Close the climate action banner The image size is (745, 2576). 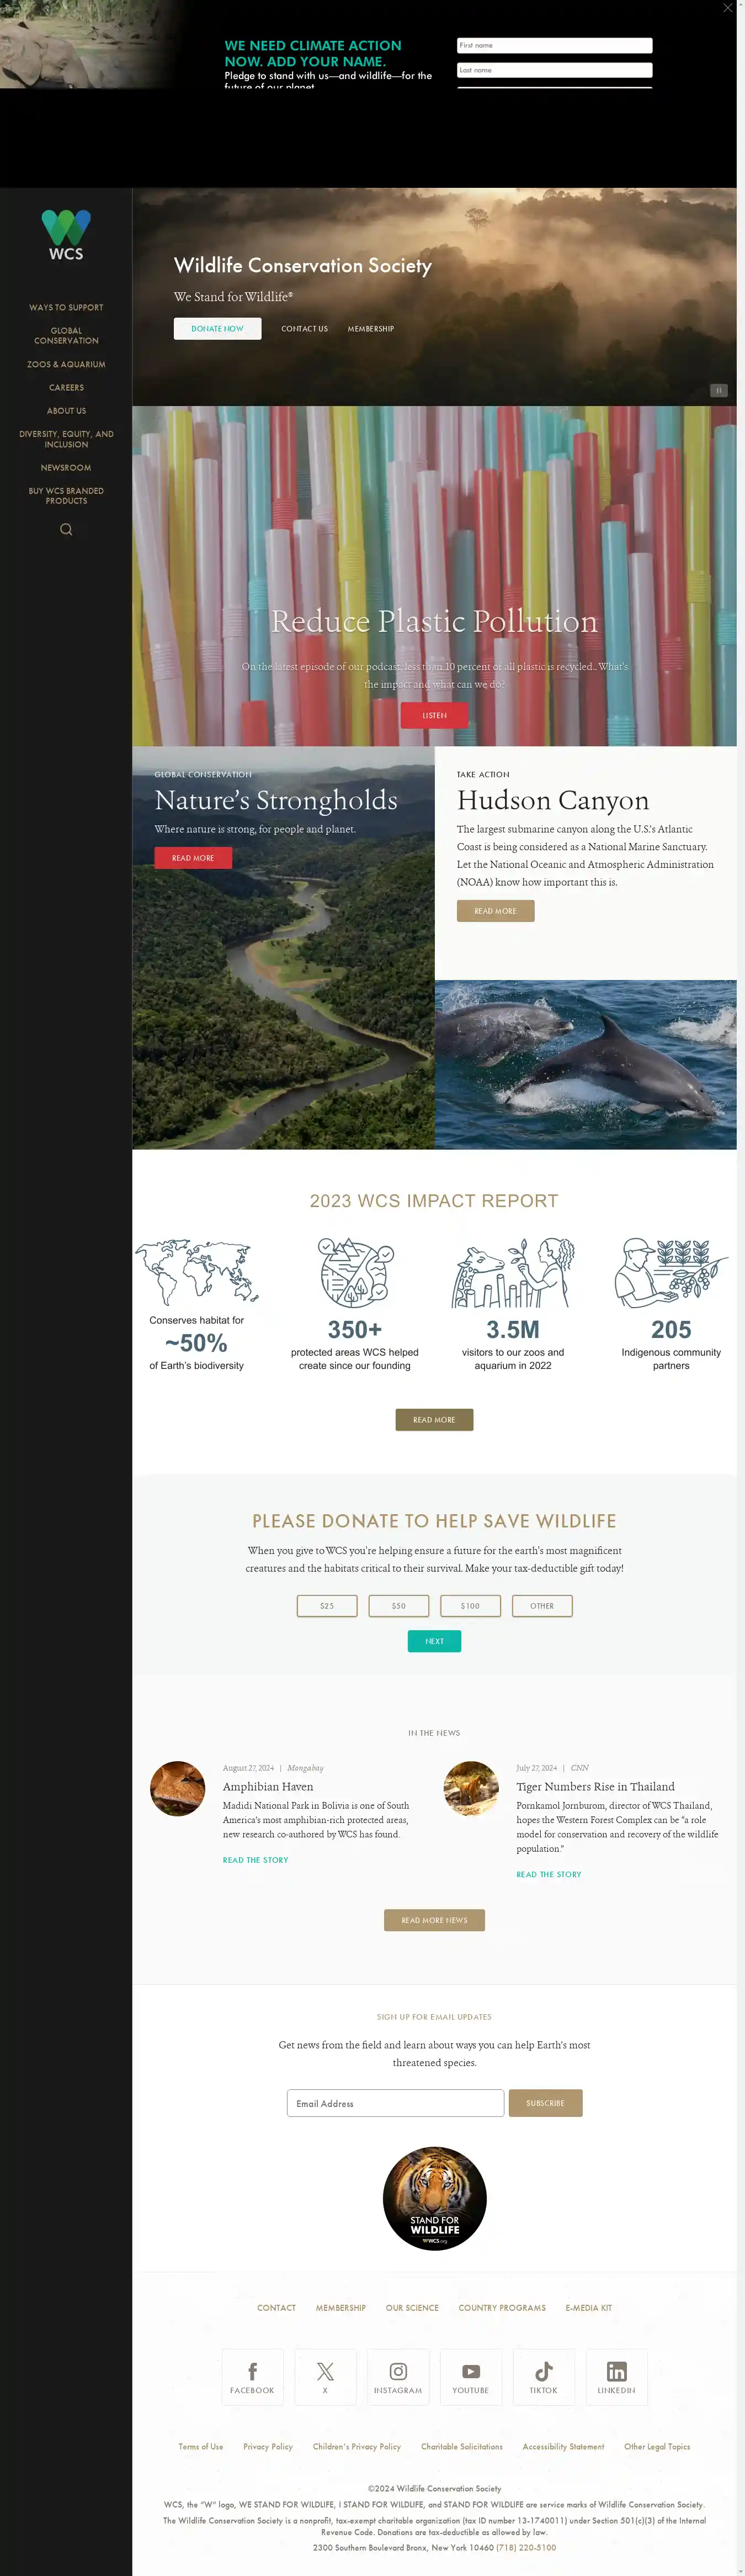pos(727,8)
